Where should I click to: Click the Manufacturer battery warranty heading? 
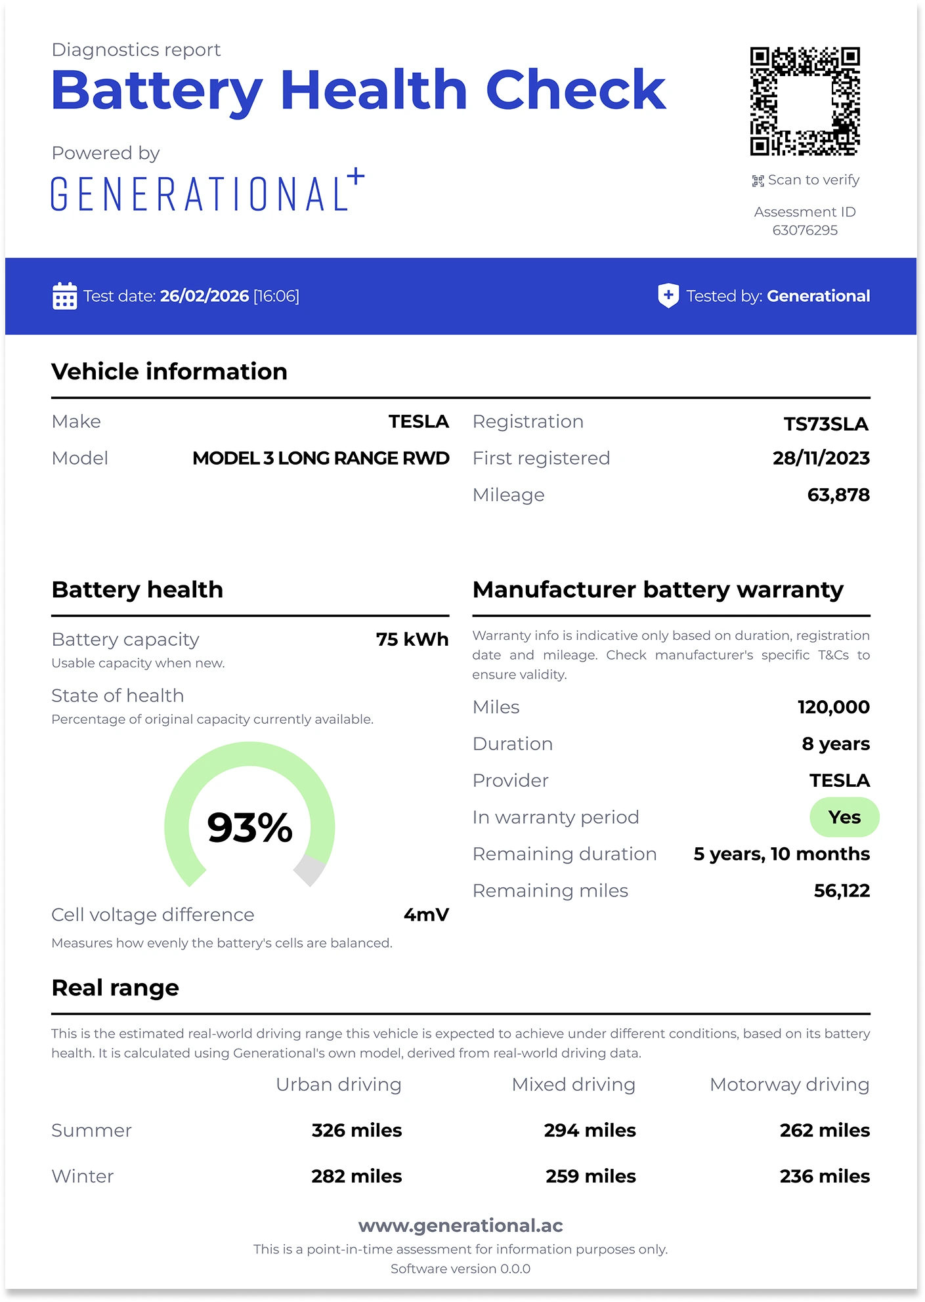658,590
